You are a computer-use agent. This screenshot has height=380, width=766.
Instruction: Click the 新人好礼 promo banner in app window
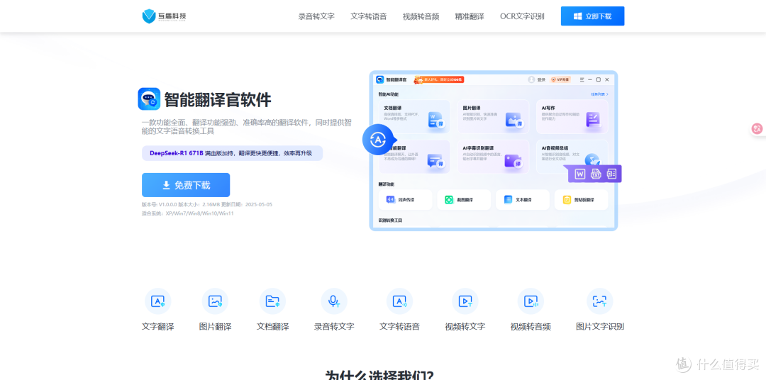click(438, 79)
